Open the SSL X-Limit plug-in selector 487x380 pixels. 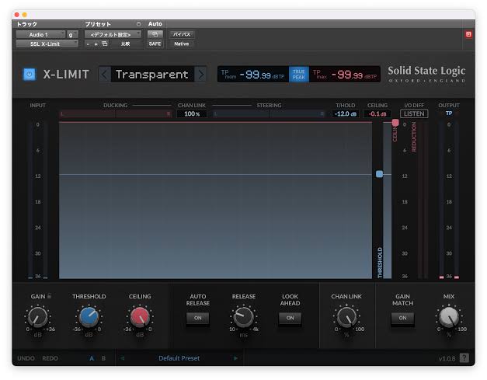(47, 44)
